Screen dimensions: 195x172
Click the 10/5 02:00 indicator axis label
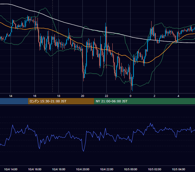(x=155, y=169)
